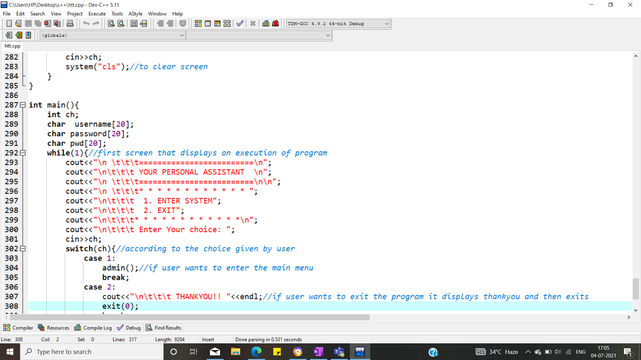641x360 pixels.
Task: Open the Profile analysis chart icon
Action: tap(266, 23)
